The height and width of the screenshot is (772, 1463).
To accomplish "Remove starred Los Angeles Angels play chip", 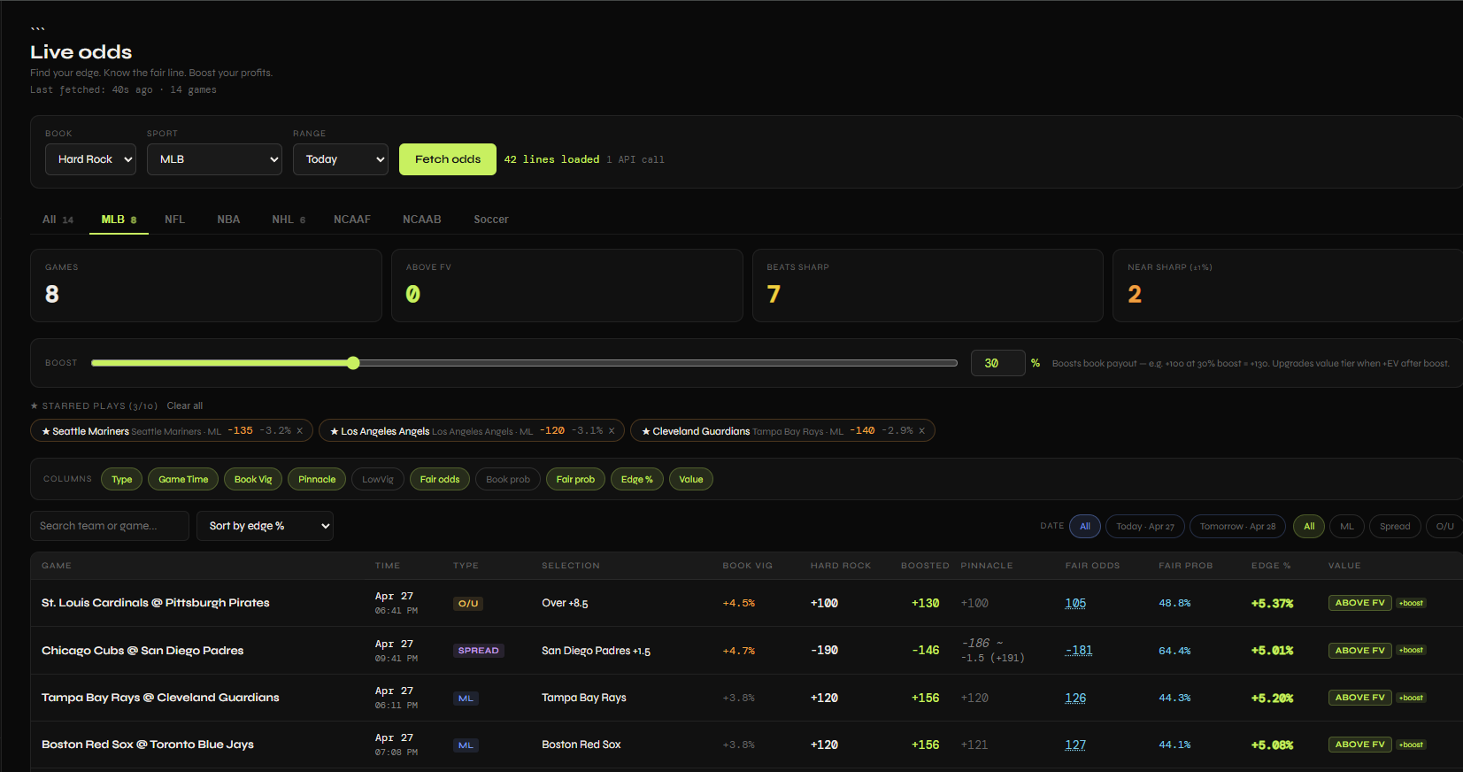I will [x=612, y=431].
